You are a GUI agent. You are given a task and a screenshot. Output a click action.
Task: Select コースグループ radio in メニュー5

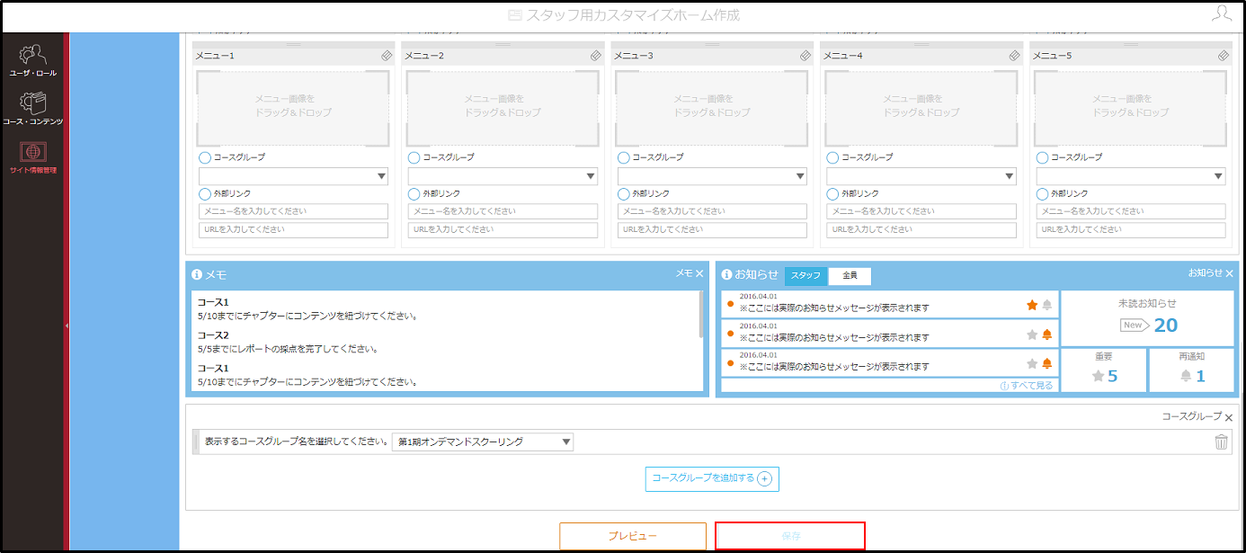(1043, 157)
